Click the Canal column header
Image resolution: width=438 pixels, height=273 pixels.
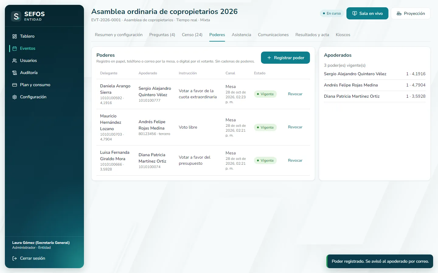(230, 73)
